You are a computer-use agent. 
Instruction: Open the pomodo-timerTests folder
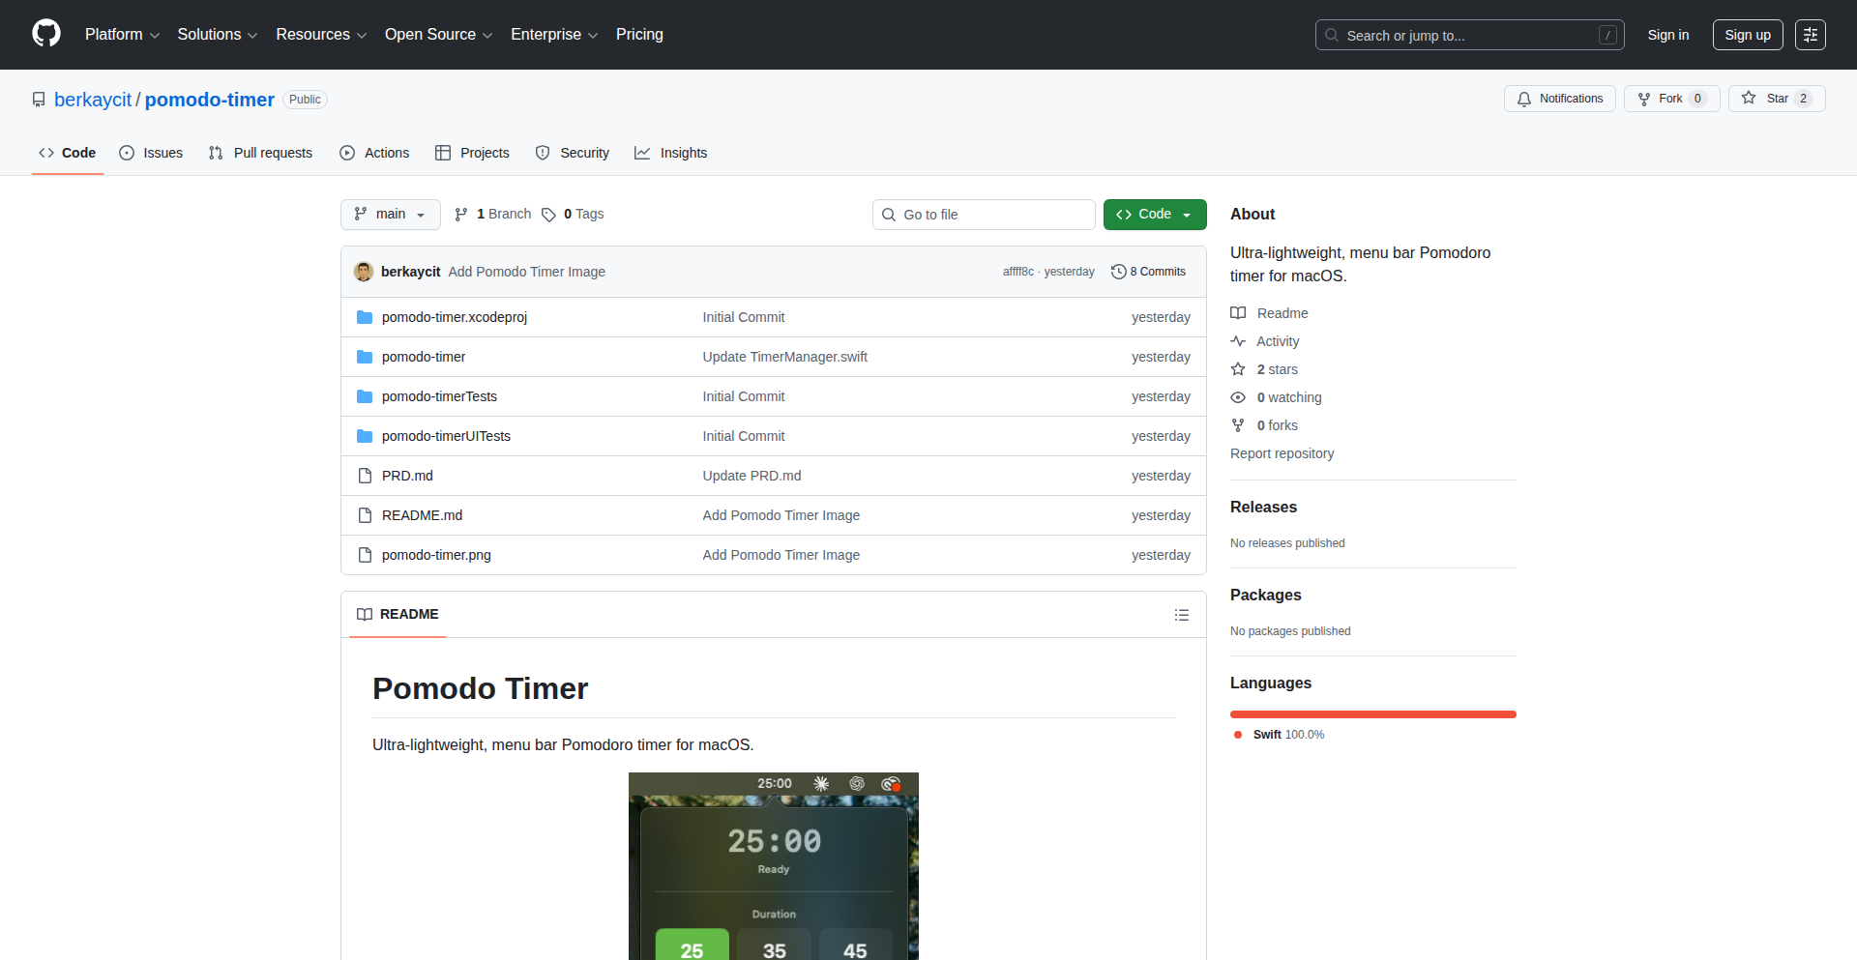439,396
